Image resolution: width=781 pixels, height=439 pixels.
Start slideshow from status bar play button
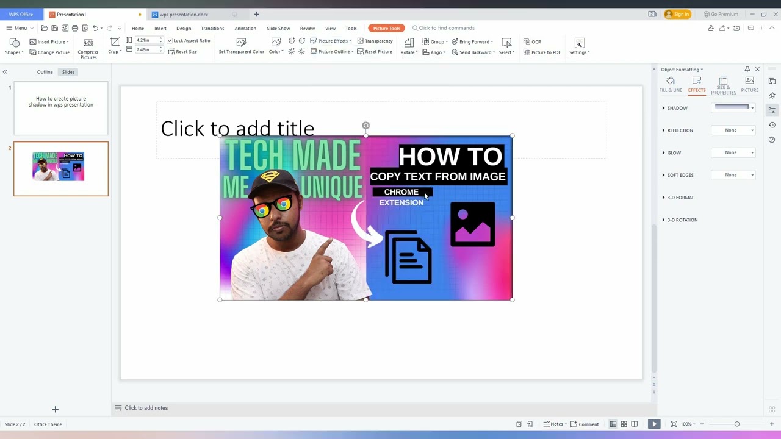[x=653, y=424]
